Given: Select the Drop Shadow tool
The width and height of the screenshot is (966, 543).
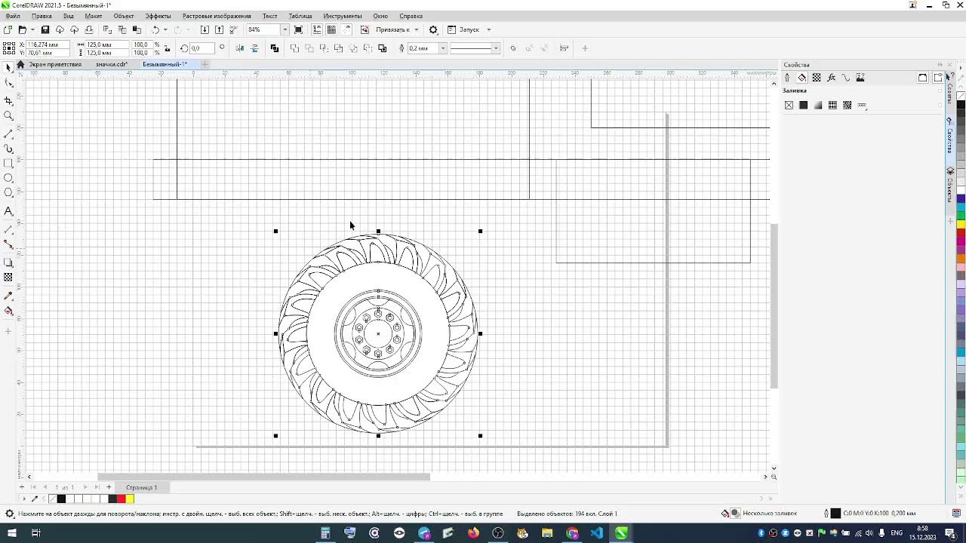Looking at the screenshot, I should [8, 262].
